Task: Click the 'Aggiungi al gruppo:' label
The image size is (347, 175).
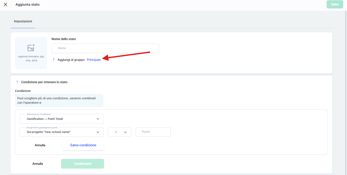Action: coord(71,60)
